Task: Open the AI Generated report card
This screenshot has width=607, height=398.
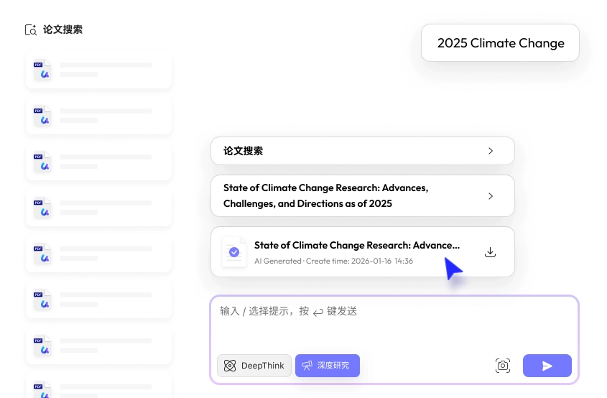Action: [x=356, y=252]
